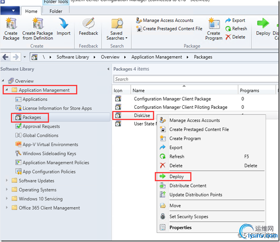Expand the Operating Systems folder
Image resolution: width=280 pixels, height=242 pixels.
pyautogui.click(x=7, y=189)
